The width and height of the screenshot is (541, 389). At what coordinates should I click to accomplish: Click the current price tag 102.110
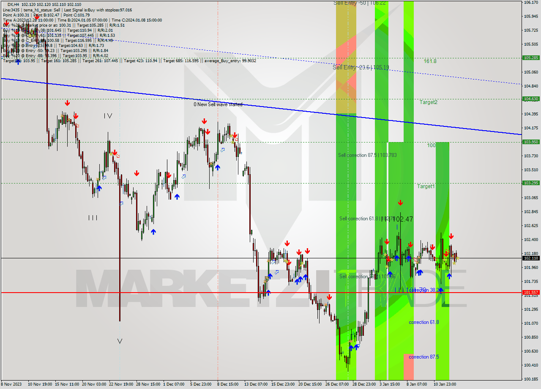point(531,258)
